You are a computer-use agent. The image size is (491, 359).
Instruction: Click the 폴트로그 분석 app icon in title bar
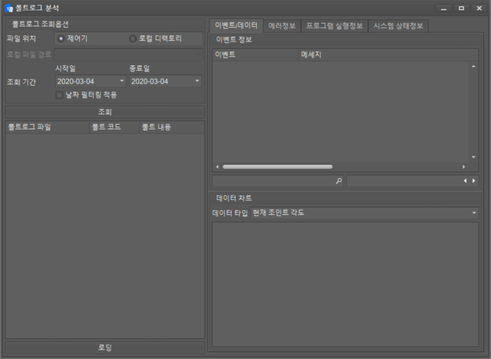pos(8,8)
